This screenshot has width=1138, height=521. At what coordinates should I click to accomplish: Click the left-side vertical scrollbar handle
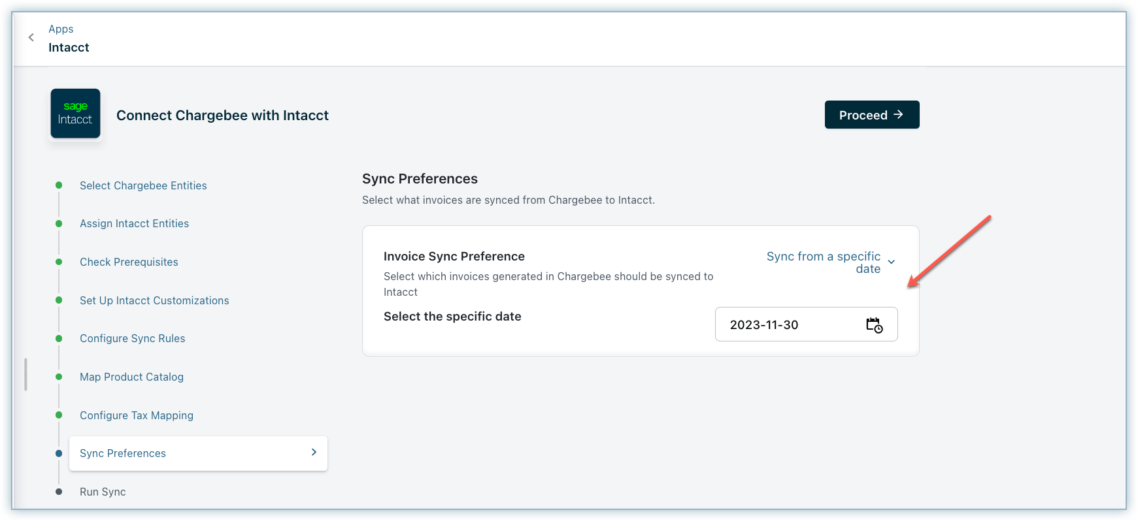pos(25,374)
